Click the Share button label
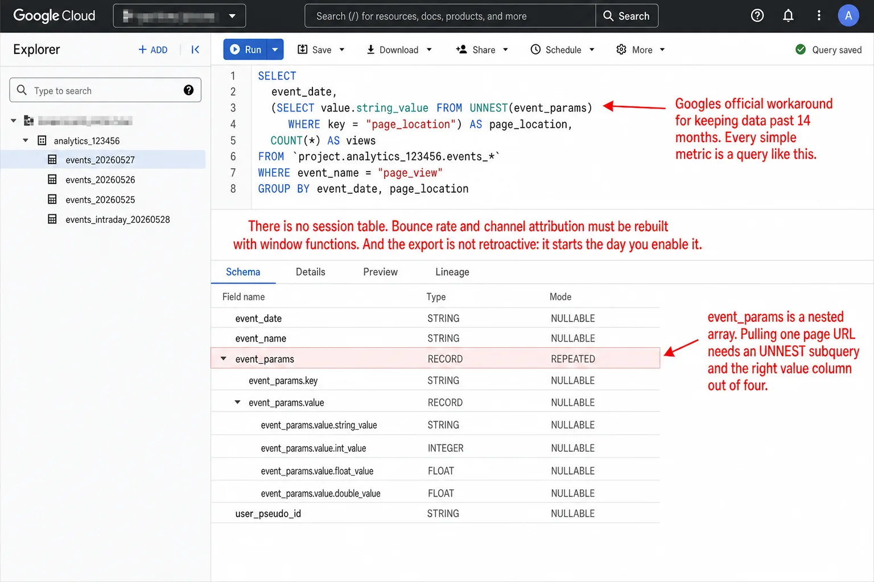 (x=484, y=50)
